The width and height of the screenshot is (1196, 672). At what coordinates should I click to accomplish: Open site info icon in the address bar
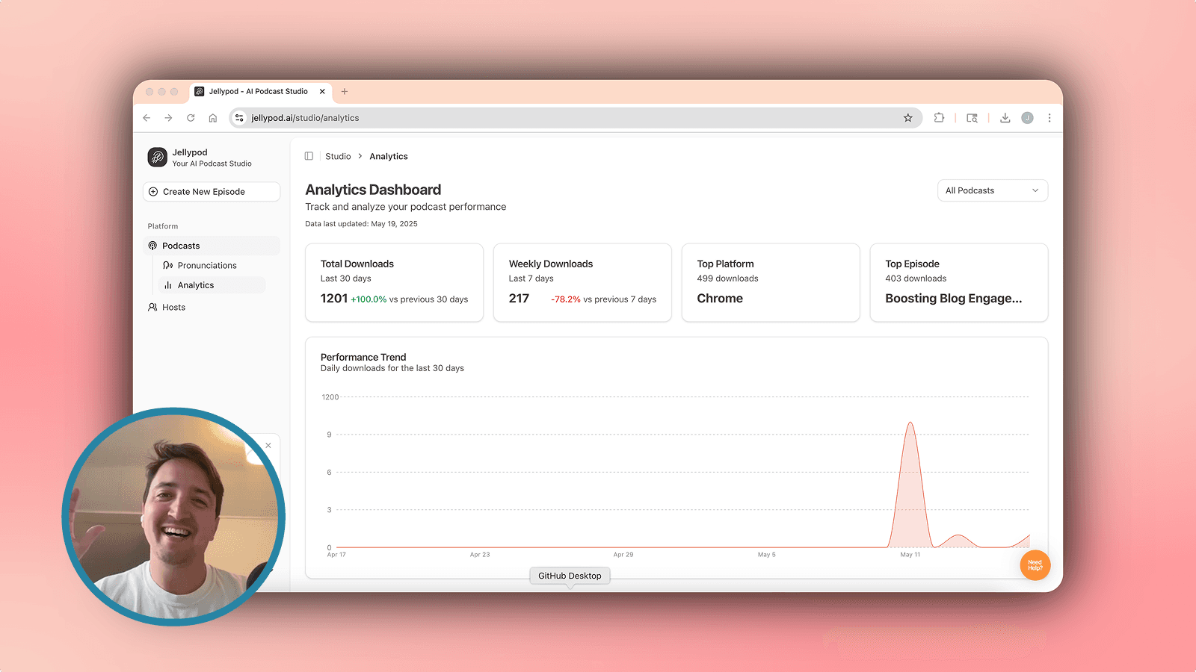[x=239, y=118]
